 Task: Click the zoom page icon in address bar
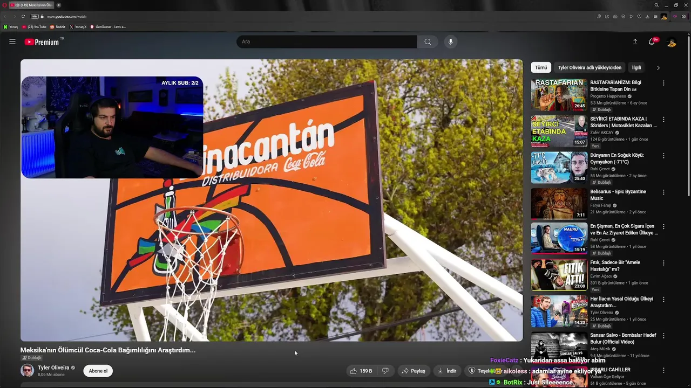(599, 16)
